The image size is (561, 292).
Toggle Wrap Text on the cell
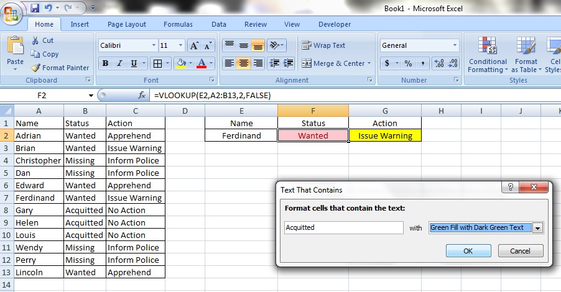click(x=323, y=45)
